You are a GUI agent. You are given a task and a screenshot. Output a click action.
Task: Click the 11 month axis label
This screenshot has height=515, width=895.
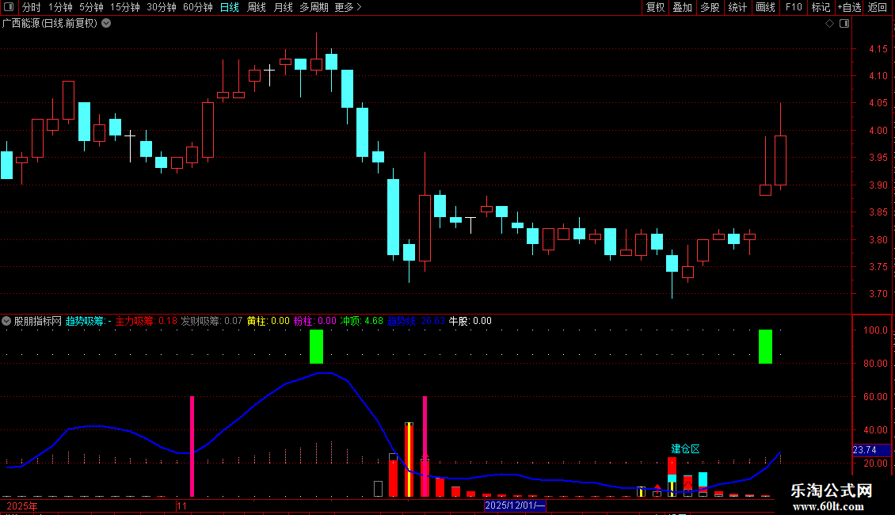click(182, 505)
